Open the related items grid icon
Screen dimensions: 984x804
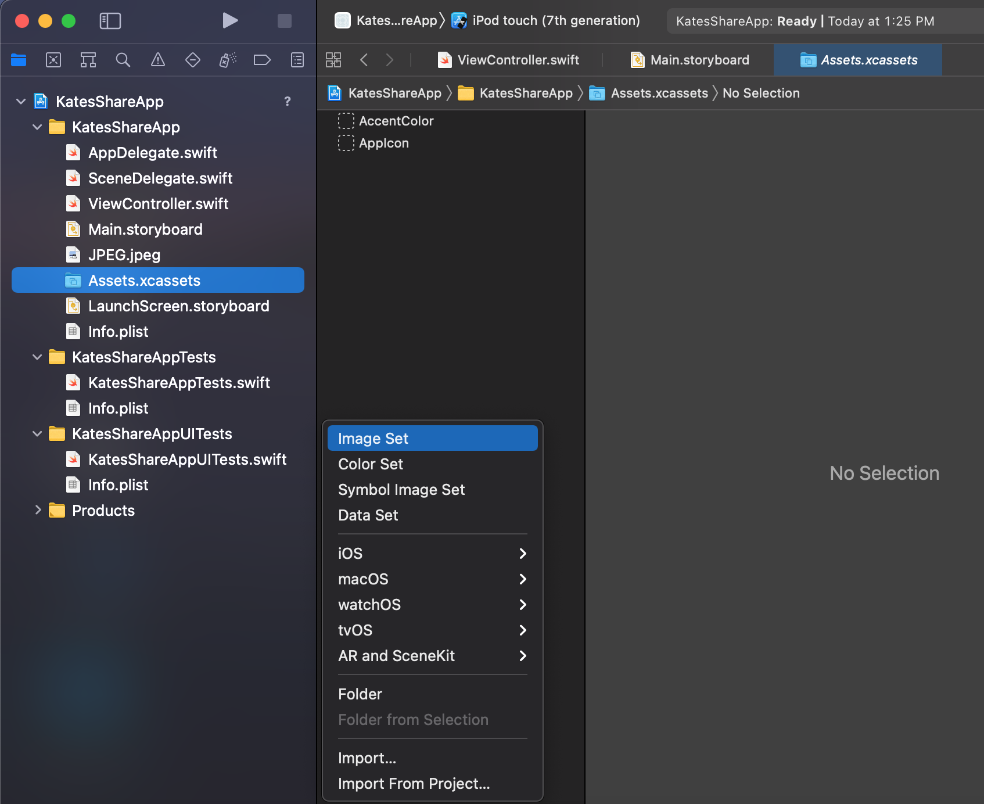pos(333,60)
